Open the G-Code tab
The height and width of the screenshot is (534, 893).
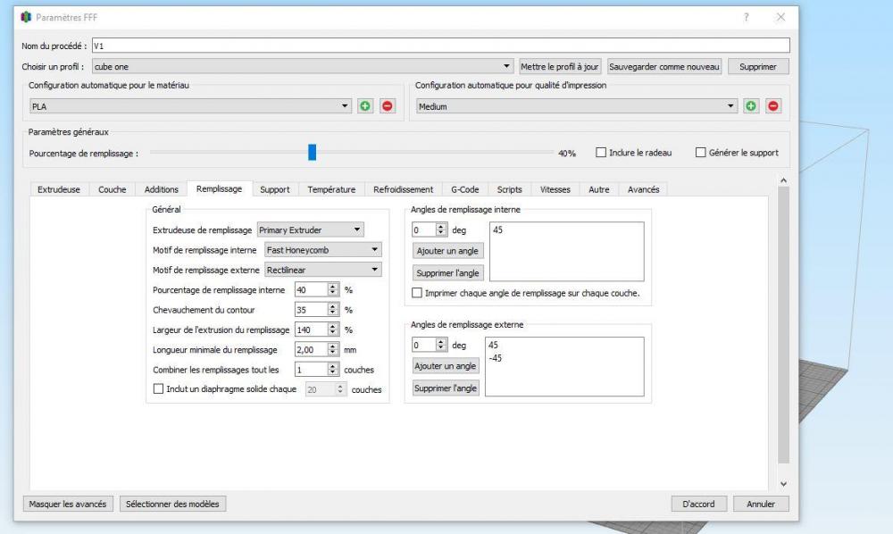pyautogui.click(x=464, y=189)
